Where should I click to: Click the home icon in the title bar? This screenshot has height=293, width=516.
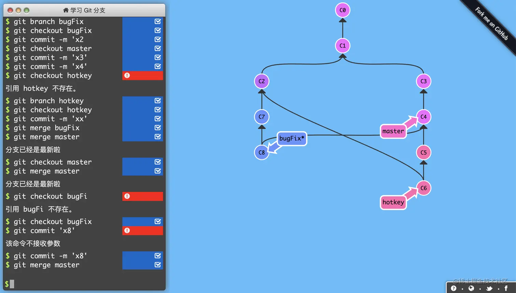pos(66,10)
